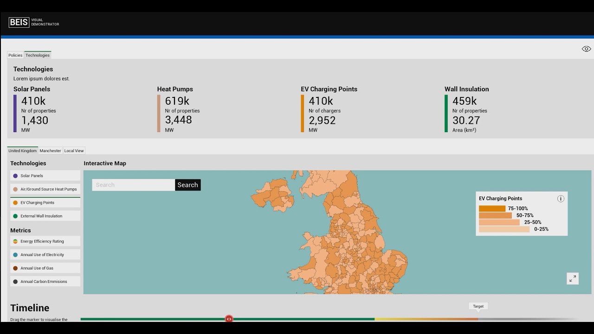
Task: Switch to the Policies tab
Action: [x=15, y=55]
